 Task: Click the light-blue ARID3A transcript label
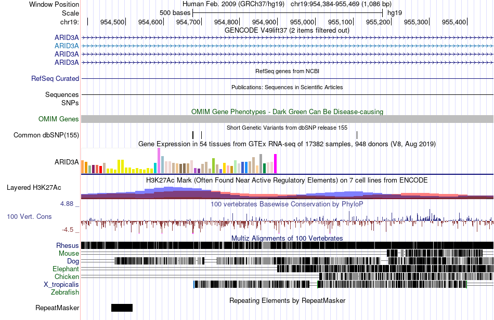[67, 46]
